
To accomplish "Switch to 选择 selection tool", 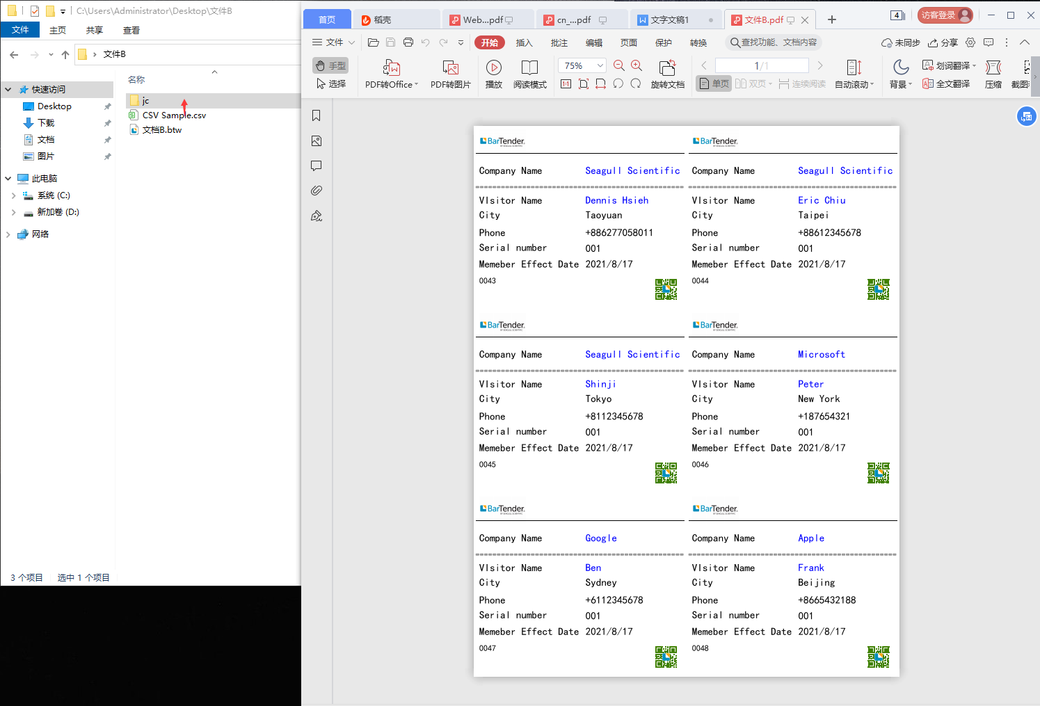I will (x=330, y=83).
